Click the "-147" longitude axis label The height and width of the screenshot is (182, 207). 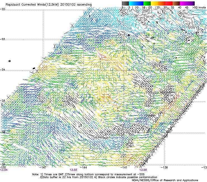pos(43,167)
